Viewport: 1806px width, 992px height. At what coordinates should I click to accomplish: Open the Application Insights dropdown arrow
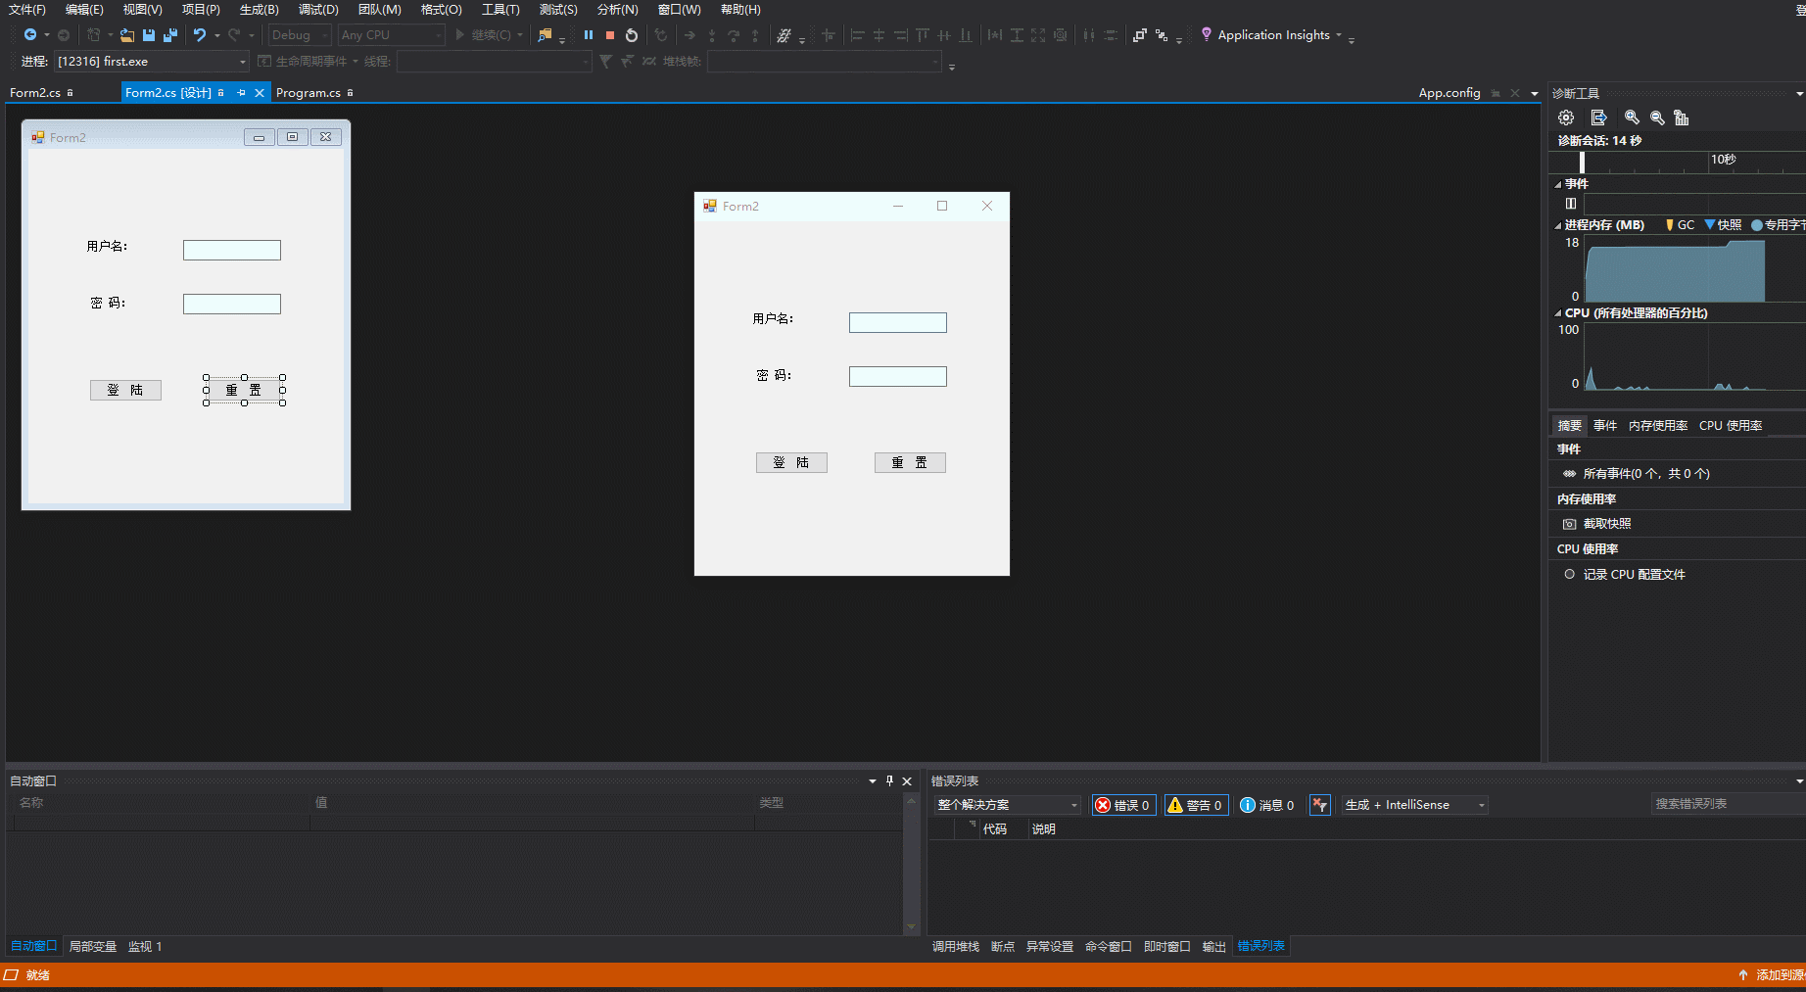coord(1339,35)
